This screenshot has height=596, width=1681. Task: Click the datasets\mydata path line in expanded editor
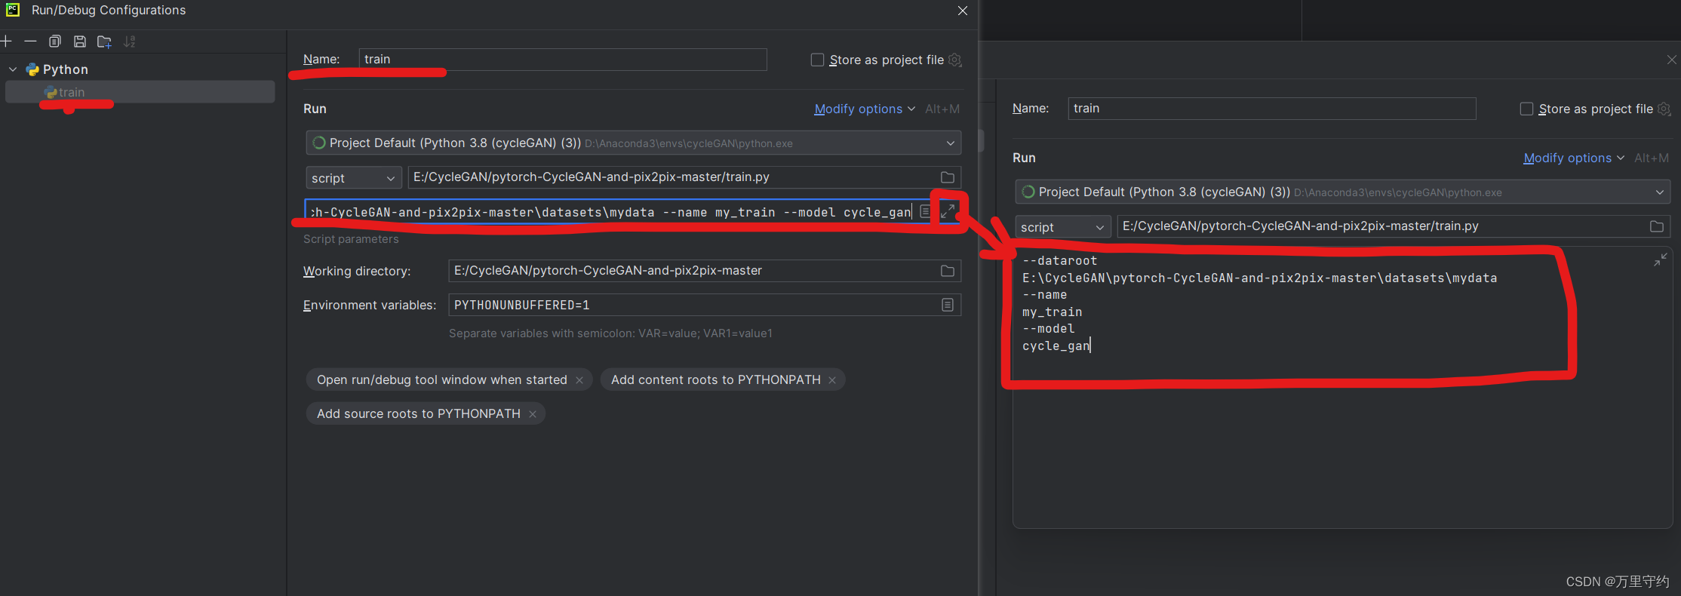1260,278
